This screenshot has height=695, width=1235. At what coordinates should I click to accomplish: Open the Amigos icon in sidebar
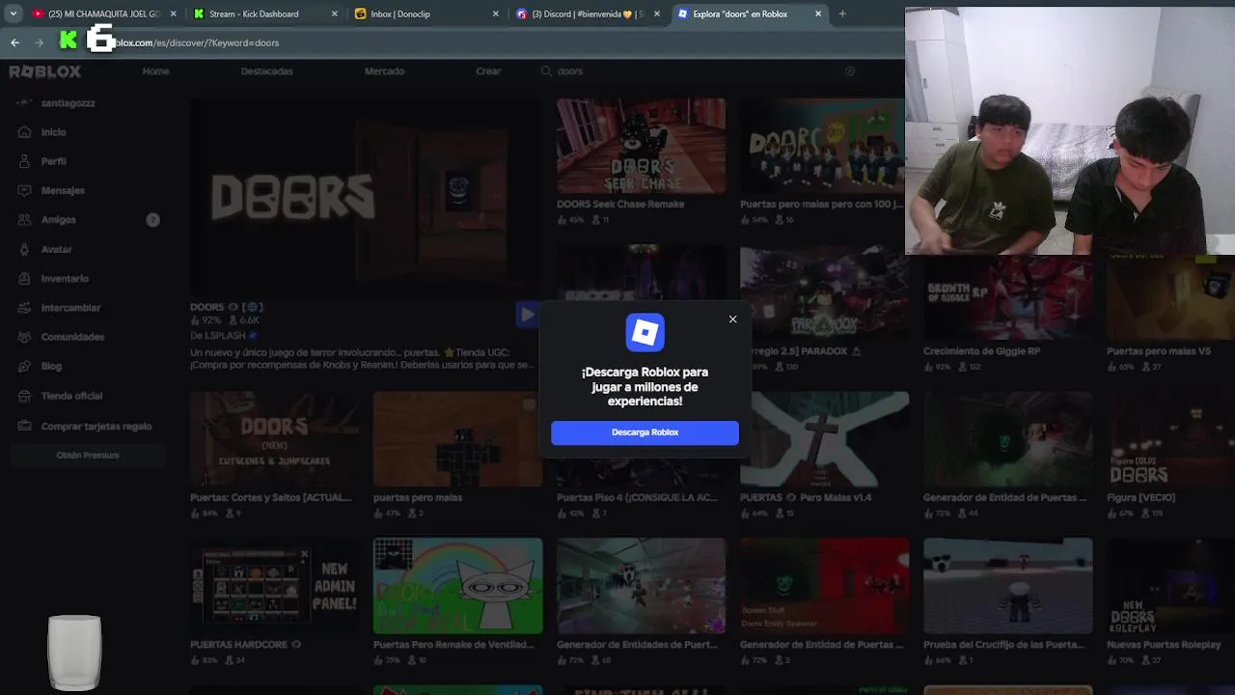(25, 220)
